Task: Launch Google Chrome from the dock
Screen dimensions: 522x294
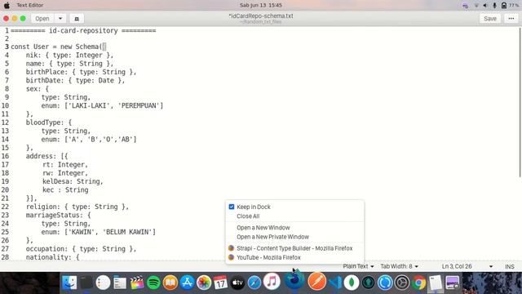Action: click(418, 283)
